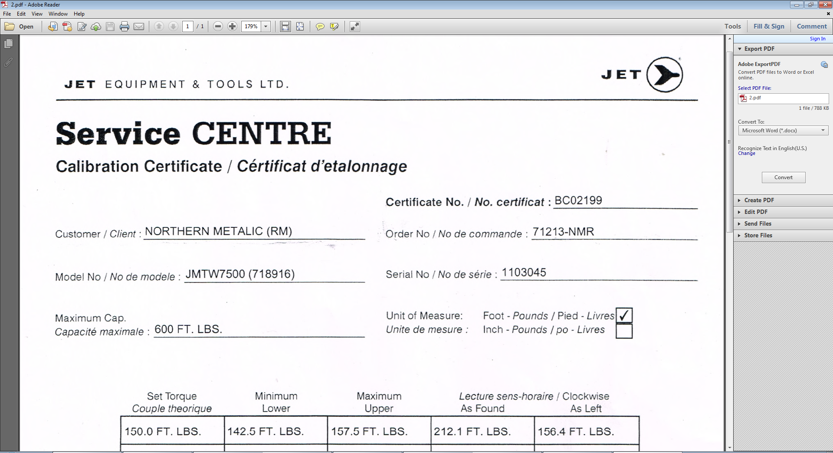The height and width of the screenshot is (453, 833).
Task: Select Fit One Full Page icon
Action: (x=300, y=26)
